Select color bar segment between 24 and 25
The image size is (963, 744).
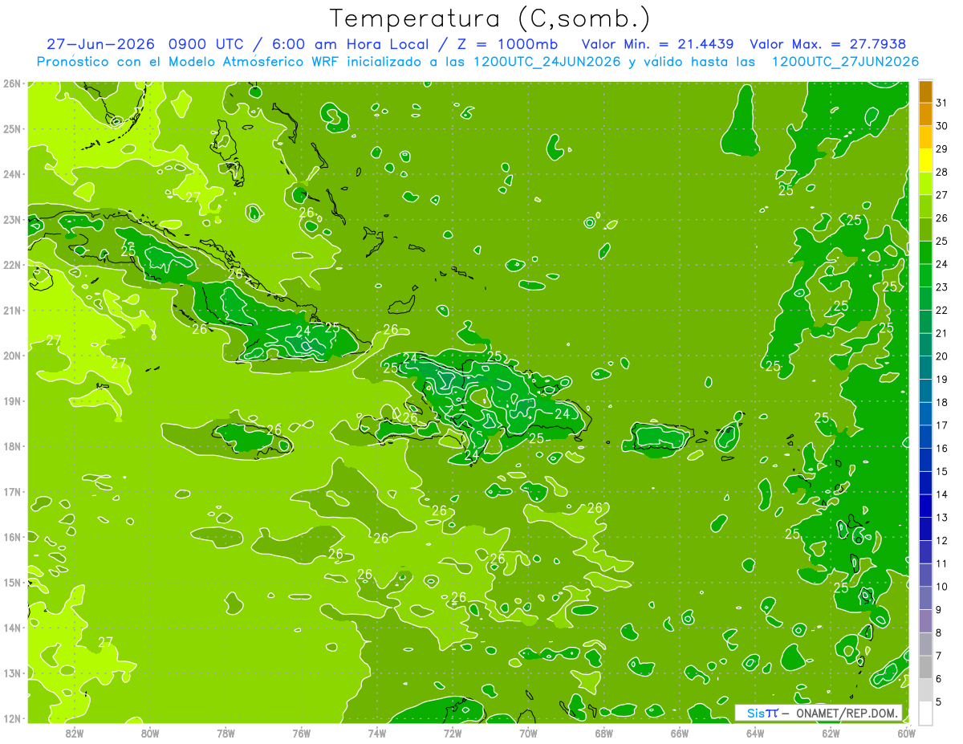tap(925, 252)
